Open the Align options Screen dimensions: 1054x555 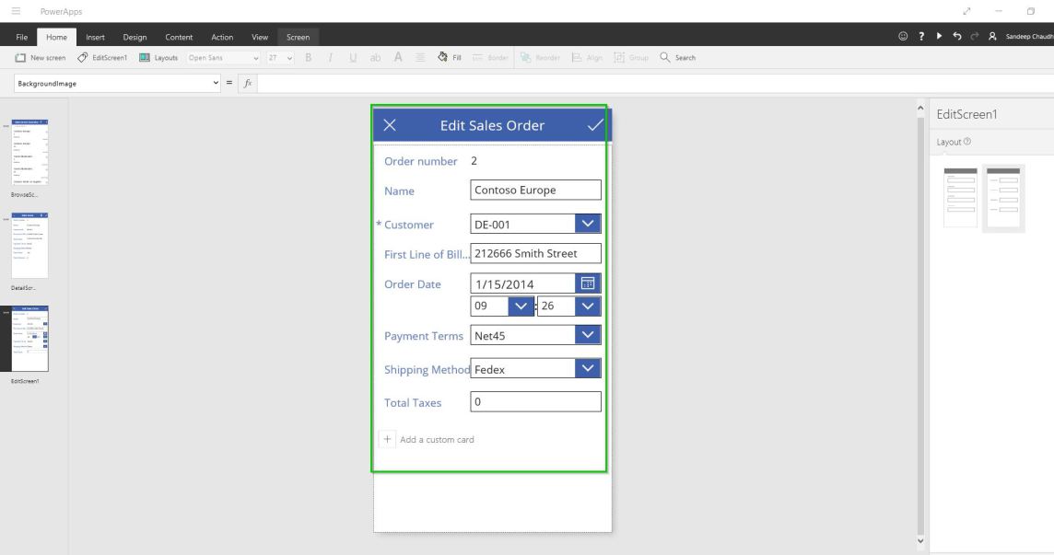pos(587,58)
